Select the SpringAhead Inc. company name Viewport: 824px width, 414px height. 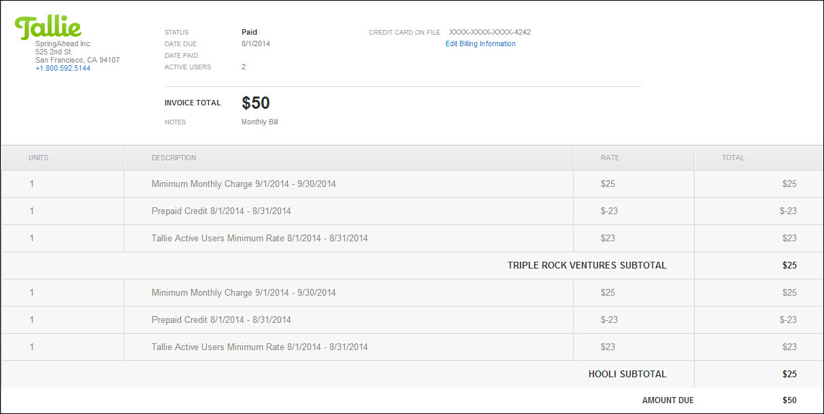[63, 44]
